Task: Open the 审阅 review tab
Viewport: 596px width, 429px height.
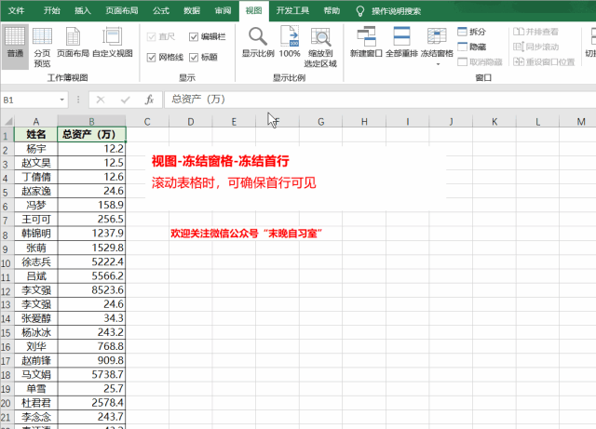Action: click(x=223, y=10)
